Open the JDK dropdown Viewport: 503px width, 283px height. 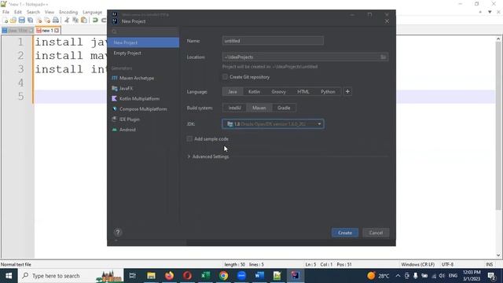[x=273, y=124]
